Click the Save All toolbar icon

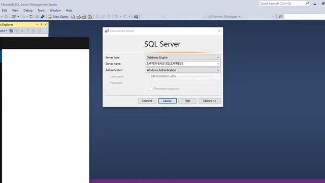click(43, 17)
